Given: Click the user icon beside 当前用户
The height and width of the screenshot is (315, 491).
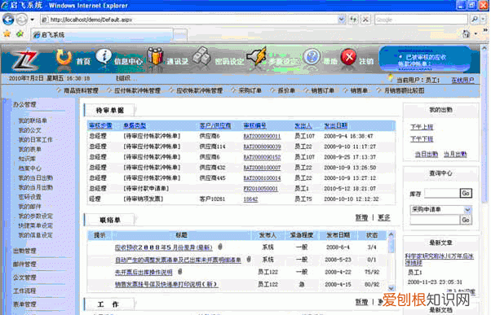Looking at the screenshot, I should pyautogui.click(x=391, y=78).
